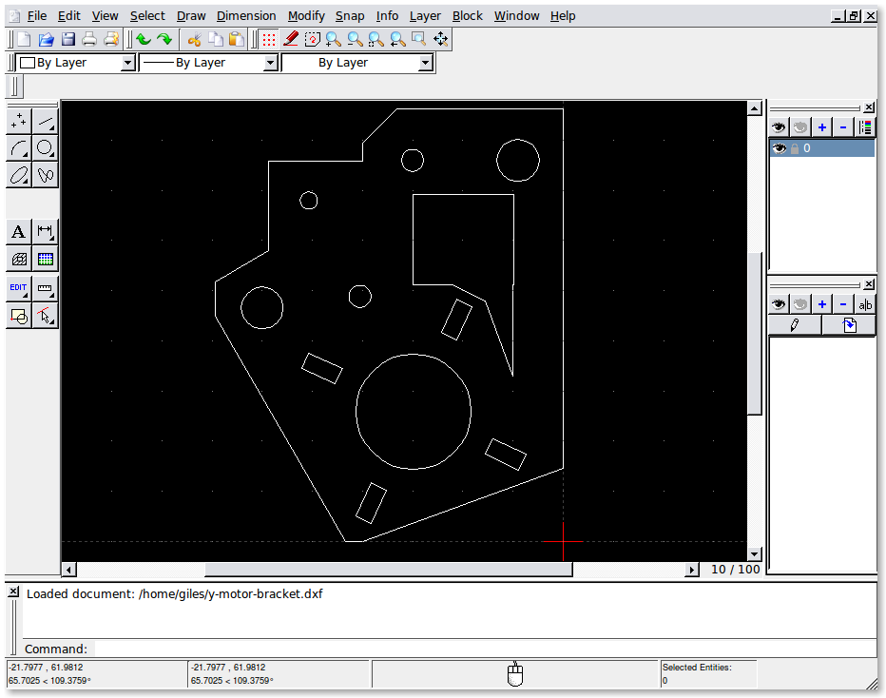Image resolution: width=886 pixels, height=698 pixels.
Task: Click the EDIT modify tools icon
Action: [19, 288]
